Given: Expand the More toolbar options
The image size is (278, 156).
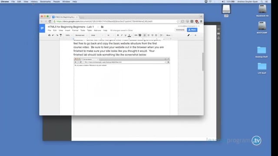Looking at the screenshot, I should tap(169, 36).
